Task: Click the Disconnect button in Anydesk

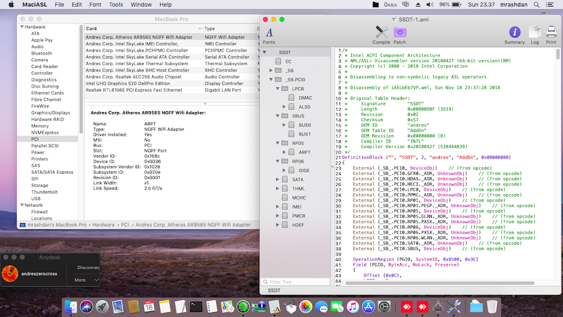Action: pos(87,267)
